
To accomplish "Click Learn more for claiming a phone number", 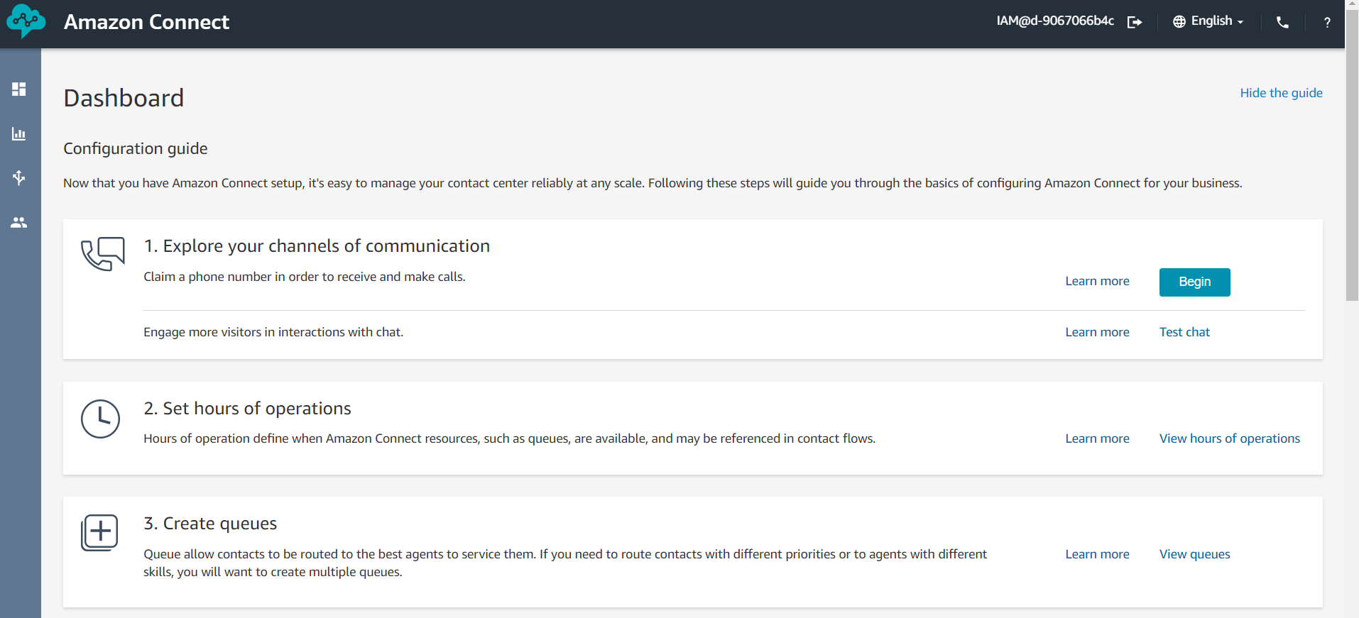I will [x=1097, y=281].
